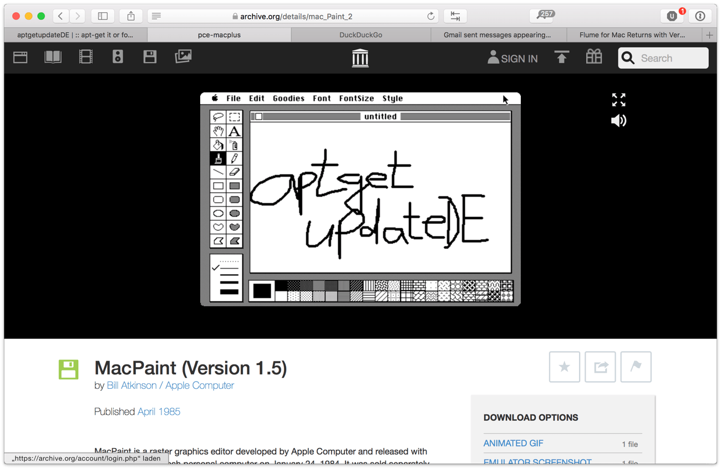Open the Apple menu in MacPaint
This screenshot has height=468, width=721.
(x=215, y=98)
